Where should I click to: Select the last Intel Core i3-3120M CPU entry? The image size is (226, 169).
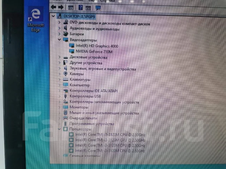[x=110, y=151]
